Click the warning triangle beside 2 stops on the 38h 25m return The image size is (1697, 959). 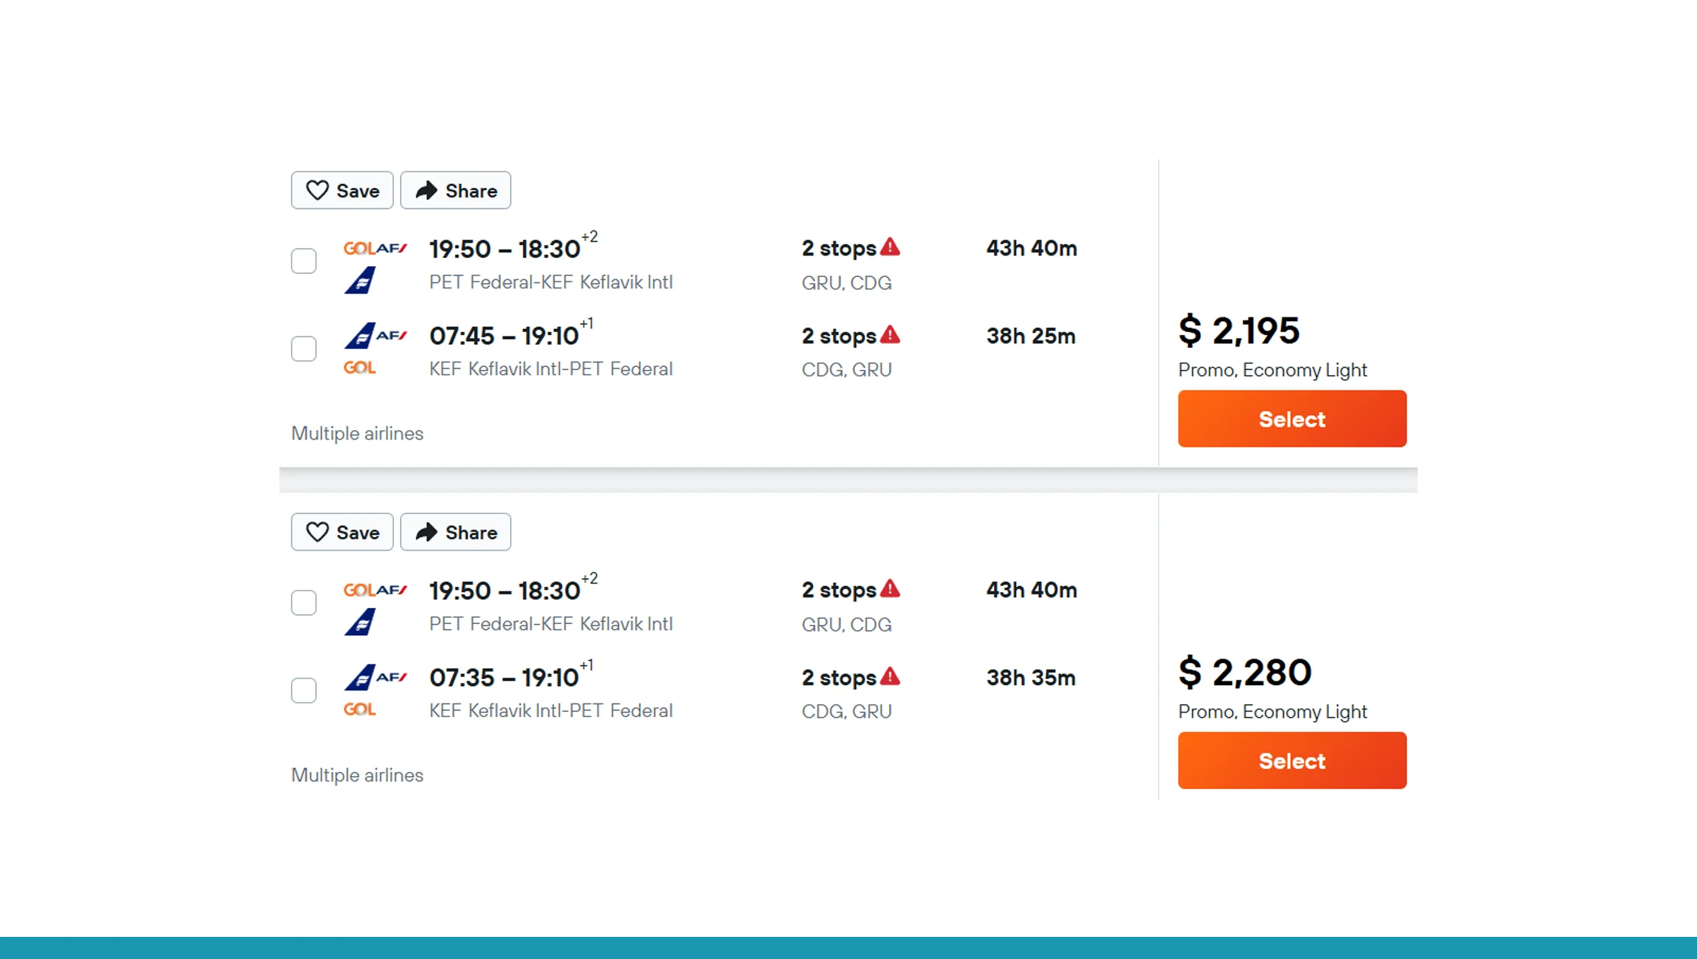[x=890, y=334]
